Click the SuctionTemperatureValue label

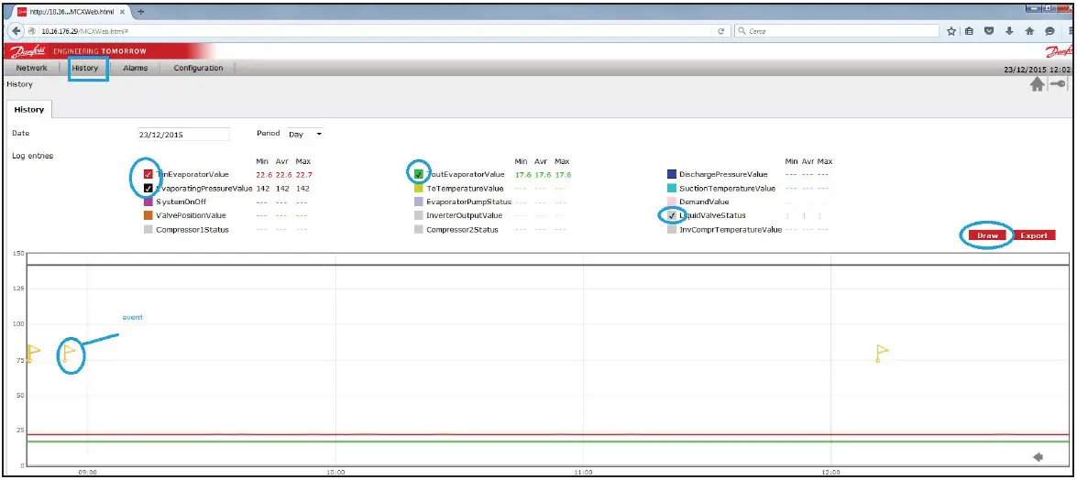pos(727,188)
